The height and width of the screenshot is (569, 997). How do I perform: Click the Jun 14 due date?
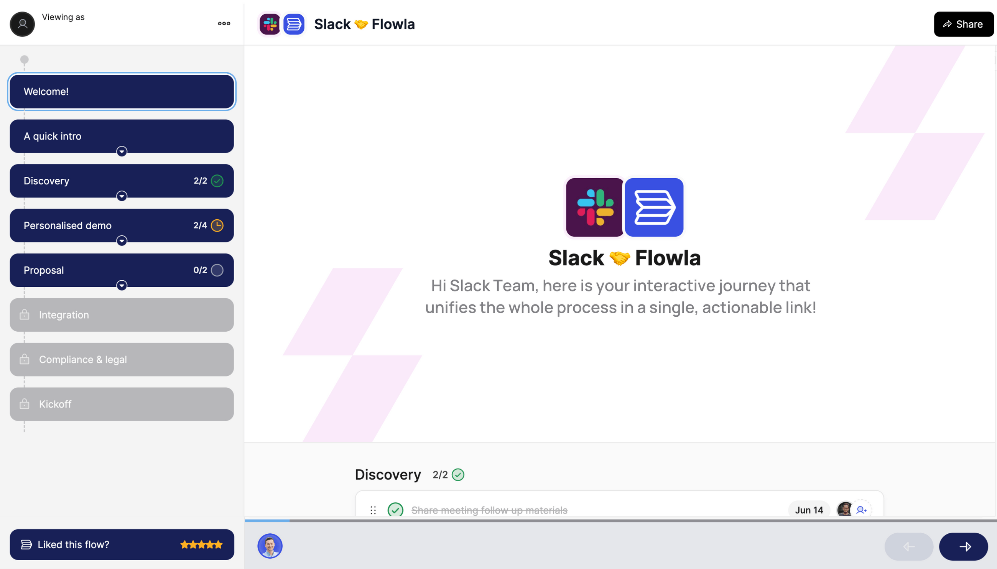[809, 510]
